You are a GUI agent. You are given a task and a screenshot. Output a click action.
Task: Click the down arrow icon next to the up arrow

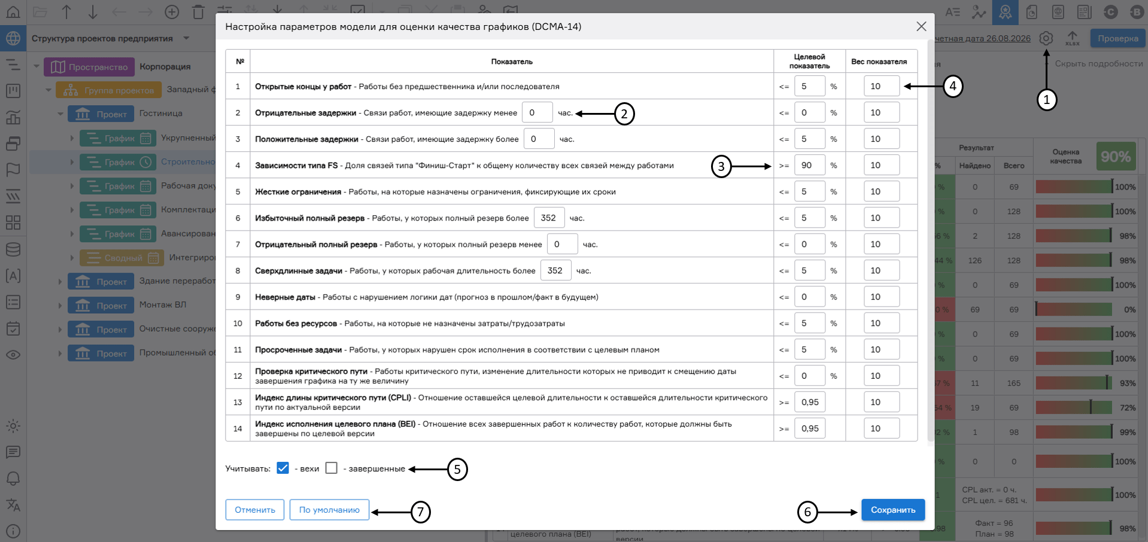pyautogui.click(x=93, y=11)
